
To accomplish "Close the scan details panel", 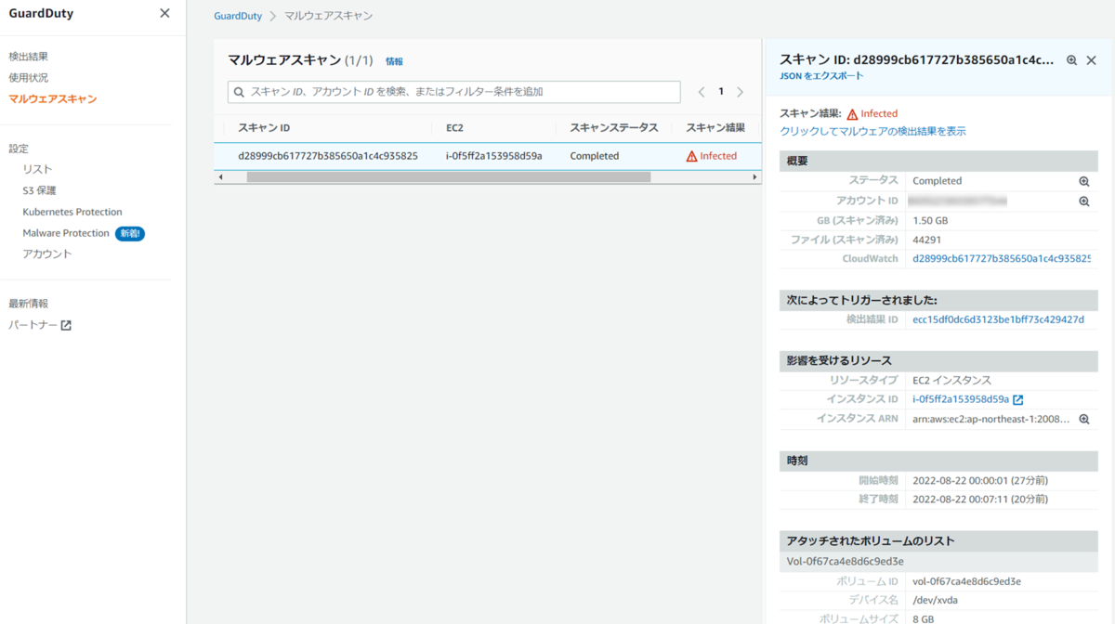I will click(x=1092, y=60).
